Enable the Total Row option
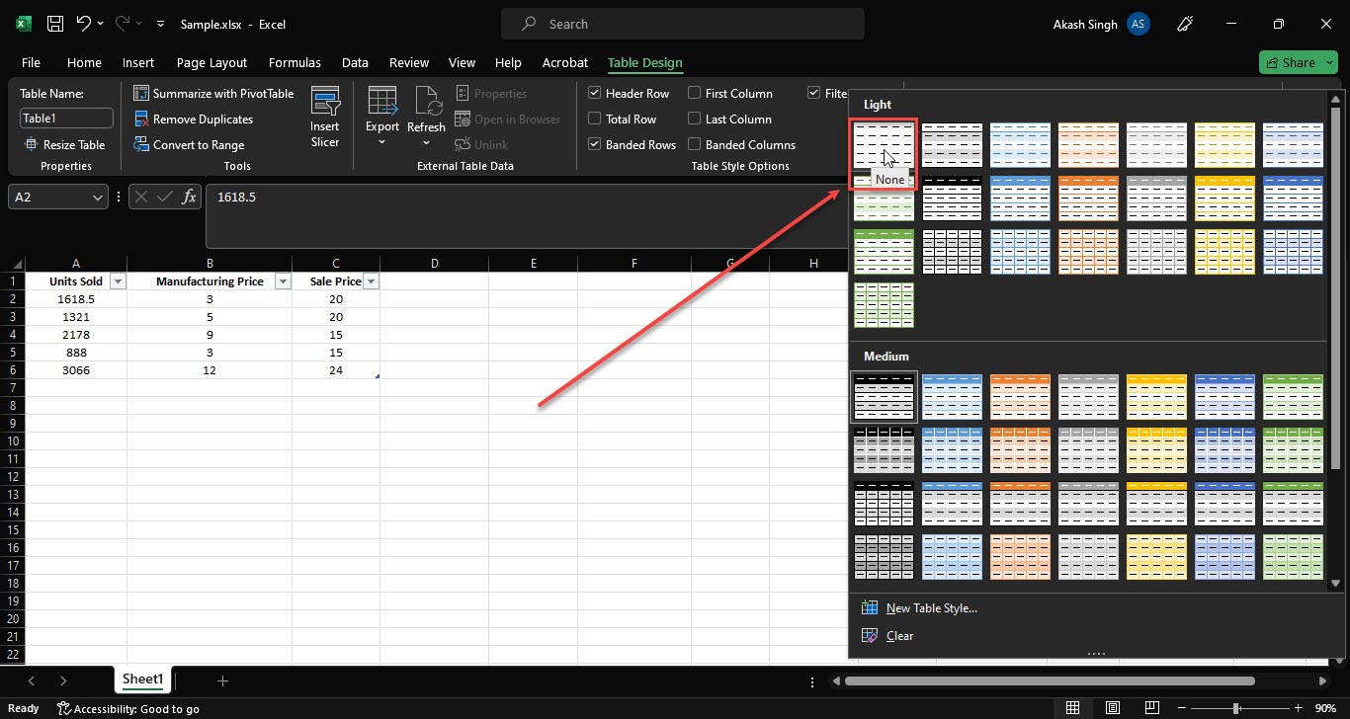This screenshot has width=1350, height=719. click(595, 119)
